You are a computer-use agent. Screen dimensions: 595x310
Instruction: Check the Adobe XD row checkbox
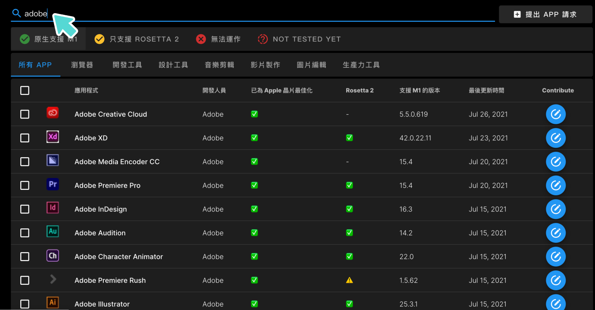click(25, 138)
